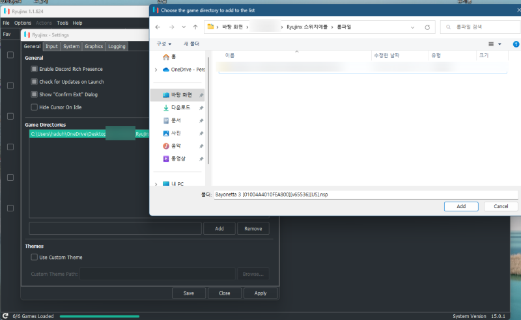Enable Use Custom Theme checkbox
This screenshot has height=320, width=521.
pyautogui.click(x=35, y=258)
